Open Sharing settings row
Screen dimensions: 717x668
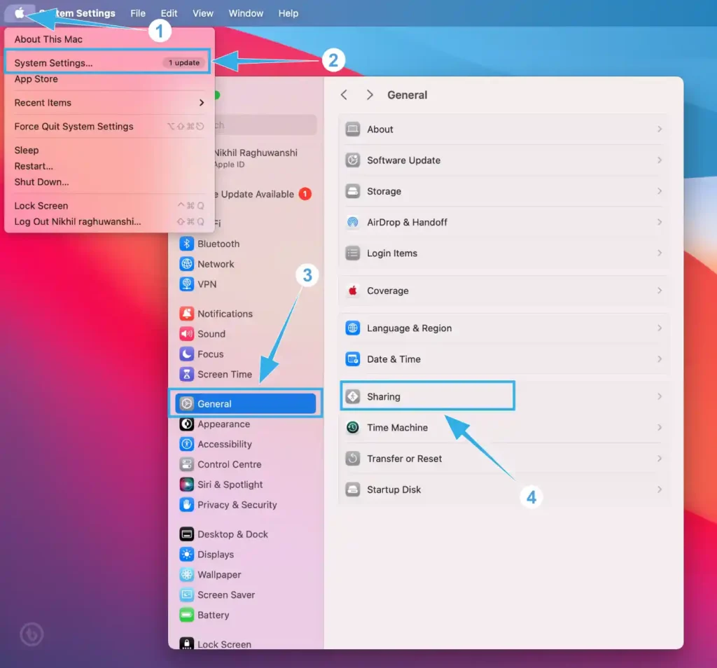tap(505, 396)
